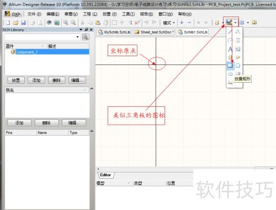Switch to the Schlib1.SchLib tab

tap(193, 32)
